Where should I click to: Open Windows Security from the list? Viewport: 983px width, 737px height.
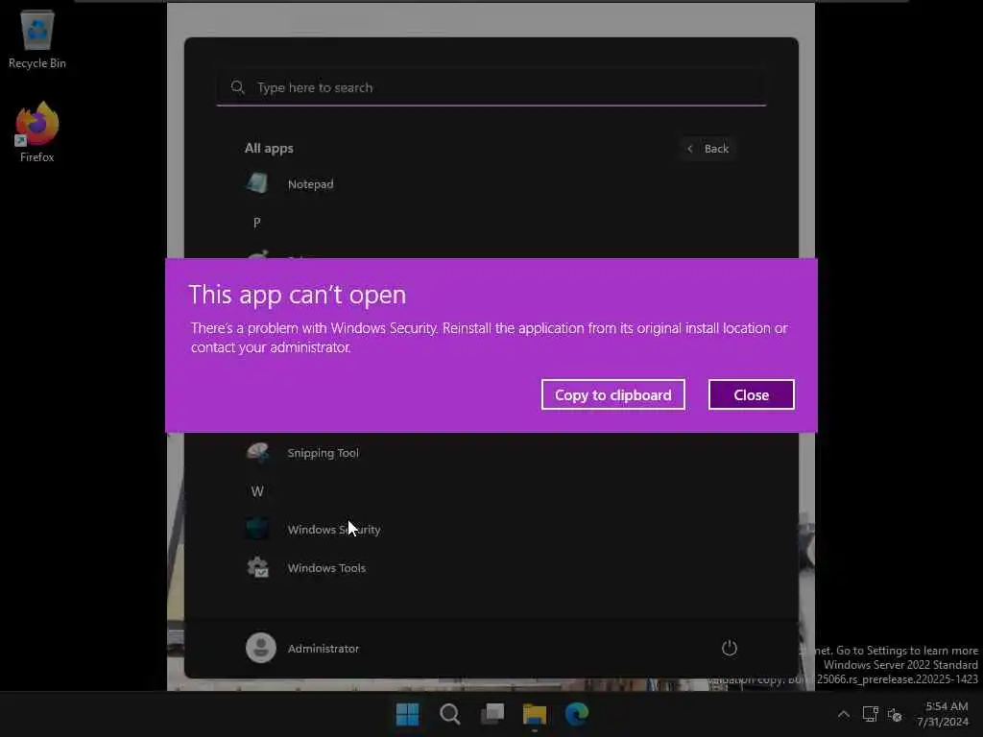(x=333, y=530)
